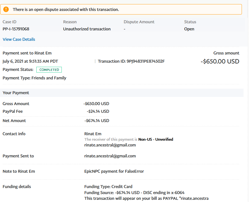Viewport: 249px width, 202px height.
Task: Click the Open dispute status value
Action: point(189,29)
